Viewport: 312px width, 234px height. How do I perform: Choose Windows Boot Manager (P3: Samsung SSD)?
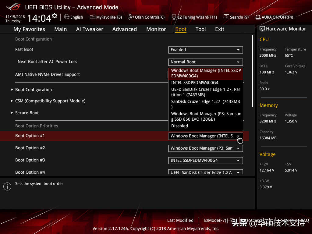(x=206, y=116)
